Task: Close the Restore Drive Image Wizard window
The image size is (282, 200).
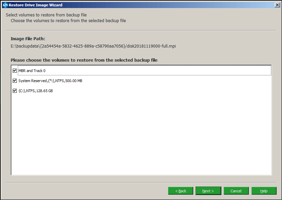Action: point(277,5)
